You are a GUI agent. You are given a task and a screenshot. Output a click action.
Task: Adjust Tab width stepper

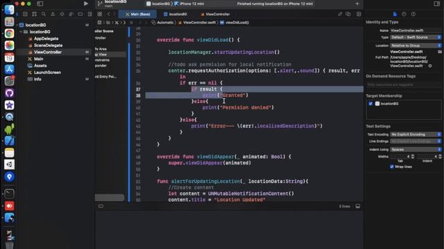tap(413, 156)
